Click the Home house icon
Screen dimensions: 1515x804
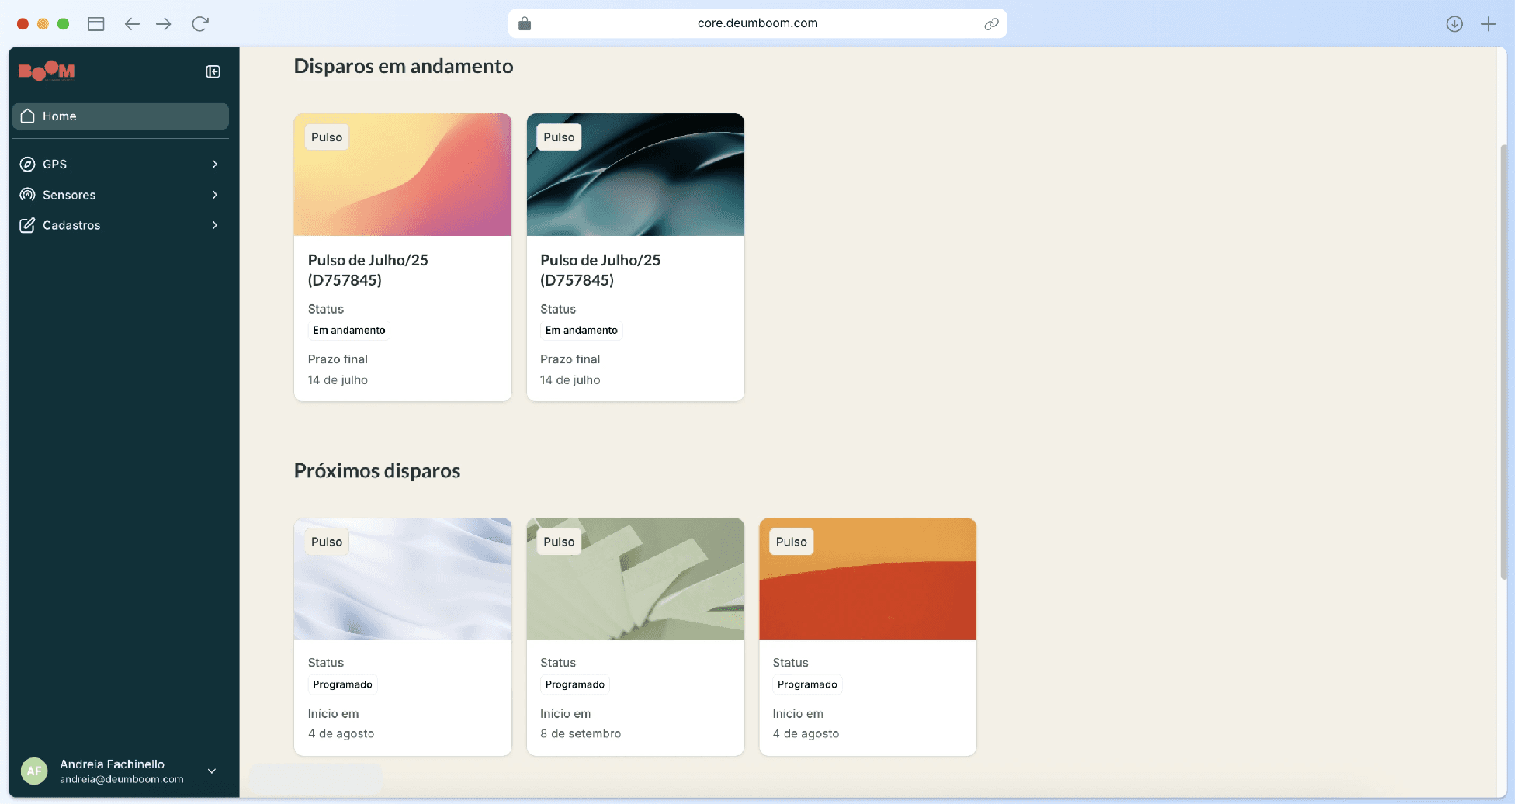[28, 116]
